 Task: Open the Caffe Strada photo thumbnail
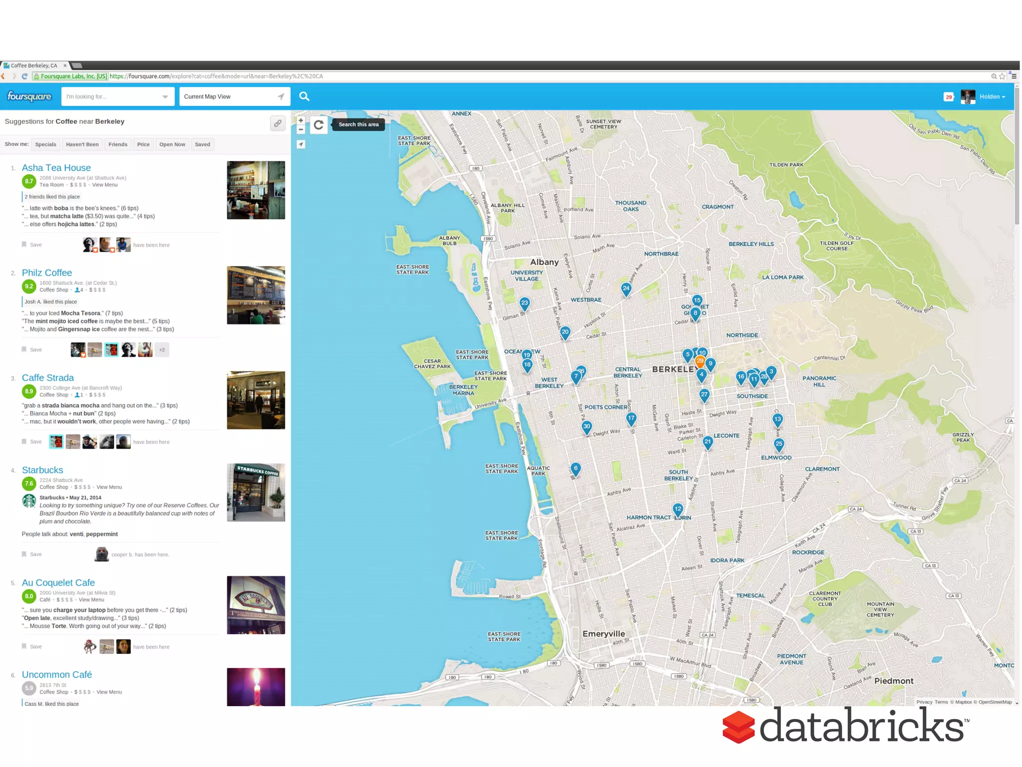[256, 400]
